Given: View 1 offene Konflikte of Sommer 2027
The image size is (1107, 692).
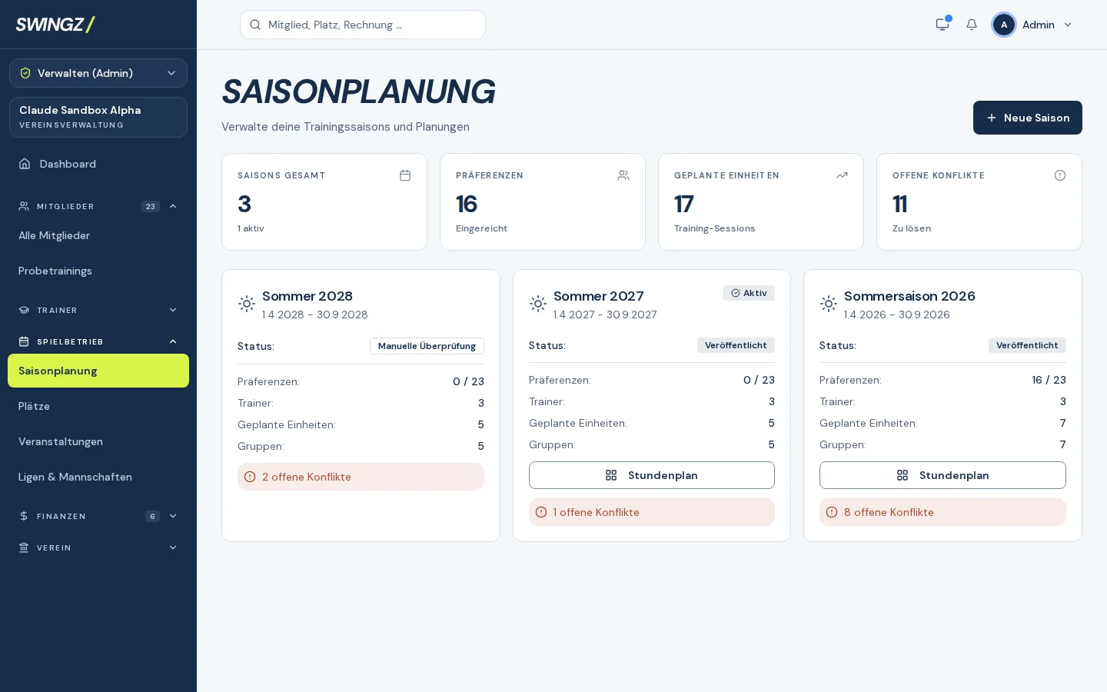Looking at the screenshot, I should pos(652,512).
